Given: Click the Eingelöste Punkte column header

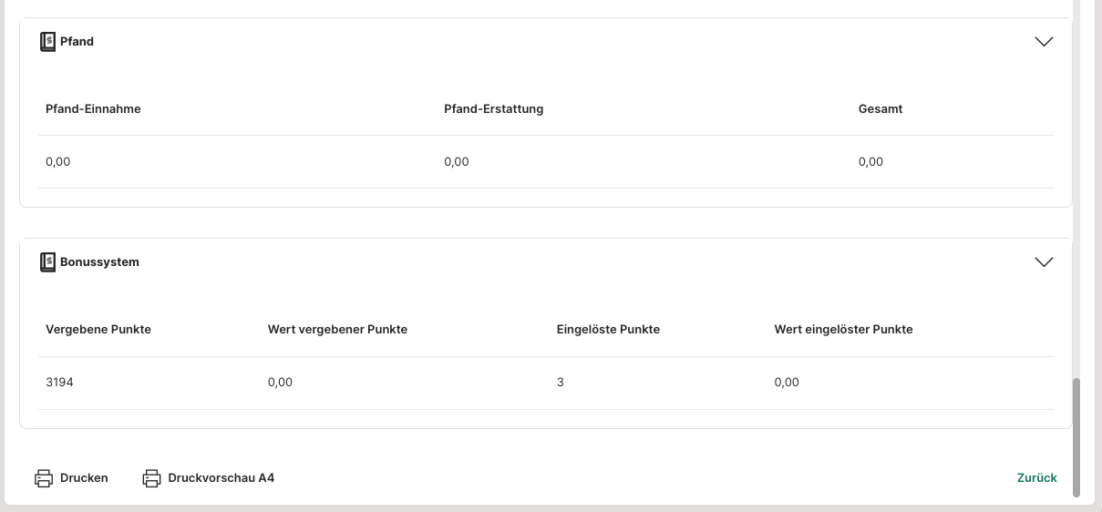Looking at the screenshot, I should (608, 330).
